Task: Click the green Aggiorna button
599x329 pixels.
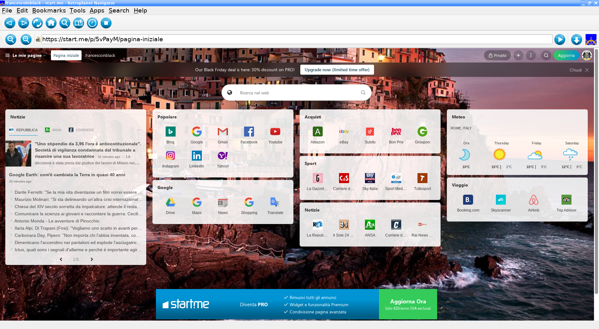Action: (x=566, y=55)
